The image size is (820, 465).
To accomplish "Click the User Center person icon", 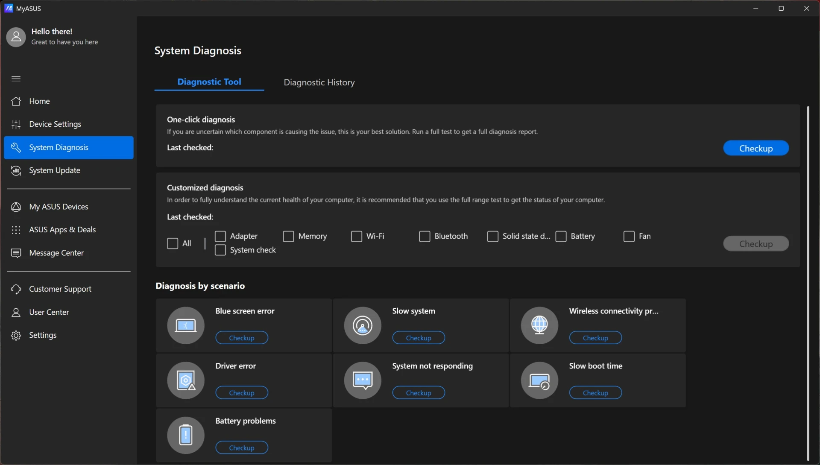I will click(16, 312).
